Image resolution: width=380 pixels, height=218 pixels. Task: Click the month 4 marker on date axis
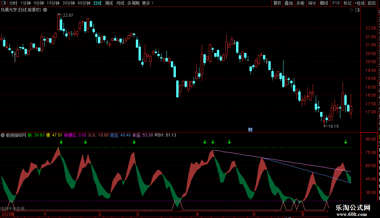(197, 214)
